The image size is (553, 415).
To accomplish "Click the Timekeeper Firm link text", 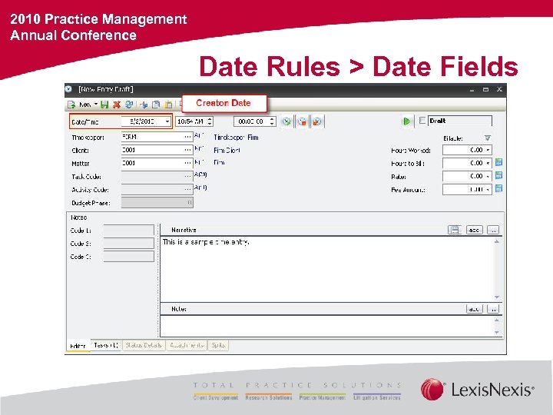I will click(x=236, y=138).
